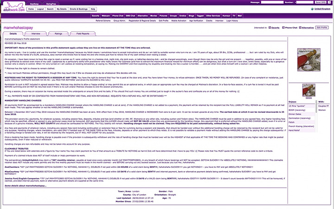
Task: Open the Other Services menu item
Action: coord(213,16)
